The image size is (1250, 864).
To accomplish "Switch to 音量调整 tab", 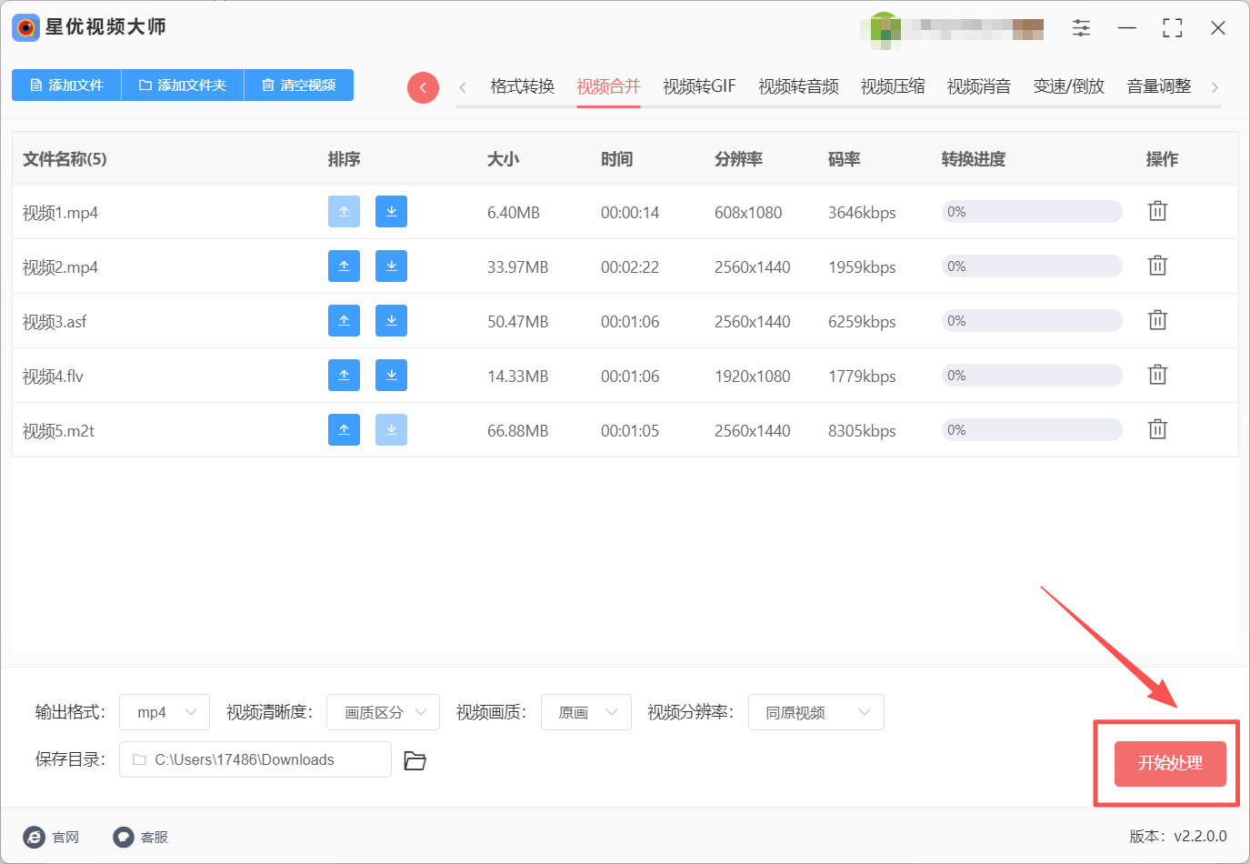I will tap(1159, 86).
